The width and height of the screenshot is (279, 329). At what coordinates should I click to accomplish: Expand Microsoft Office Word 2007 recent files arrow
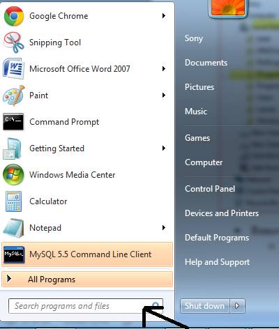(164, 69)
